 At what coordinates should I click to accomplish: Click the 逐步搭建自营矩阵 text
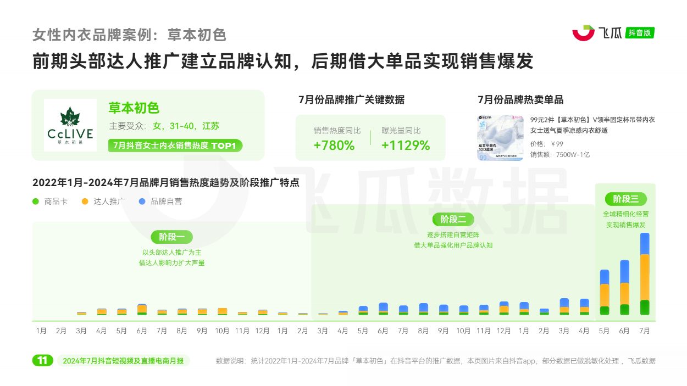pos(453,234)
